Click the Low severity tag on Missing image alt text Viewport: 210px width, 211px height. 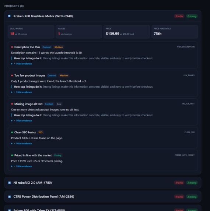59,104
